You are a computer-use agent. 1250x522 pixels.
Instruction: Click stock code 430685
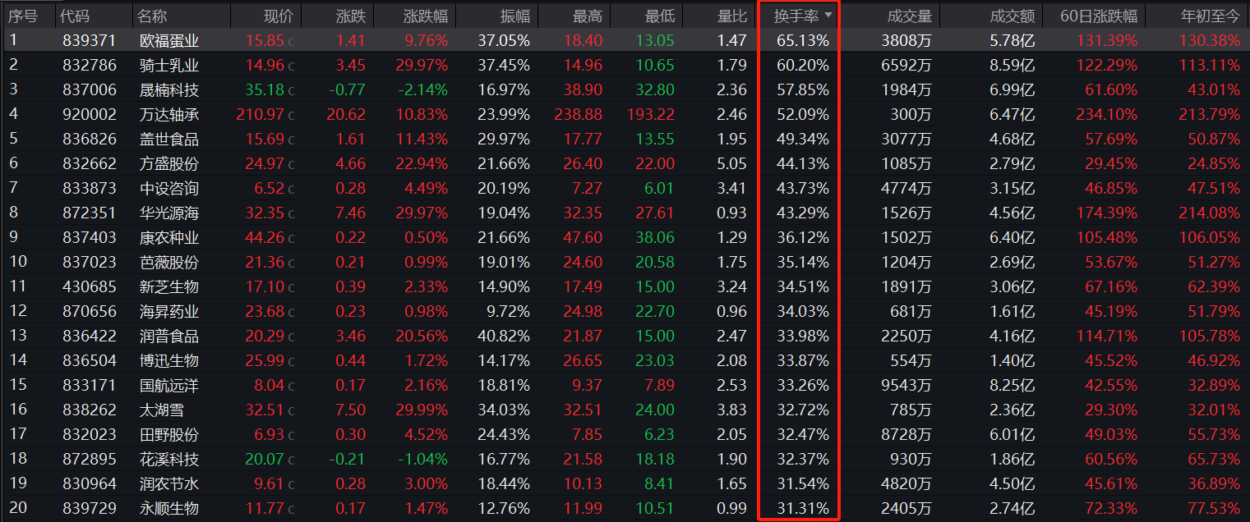pos(90,286)
